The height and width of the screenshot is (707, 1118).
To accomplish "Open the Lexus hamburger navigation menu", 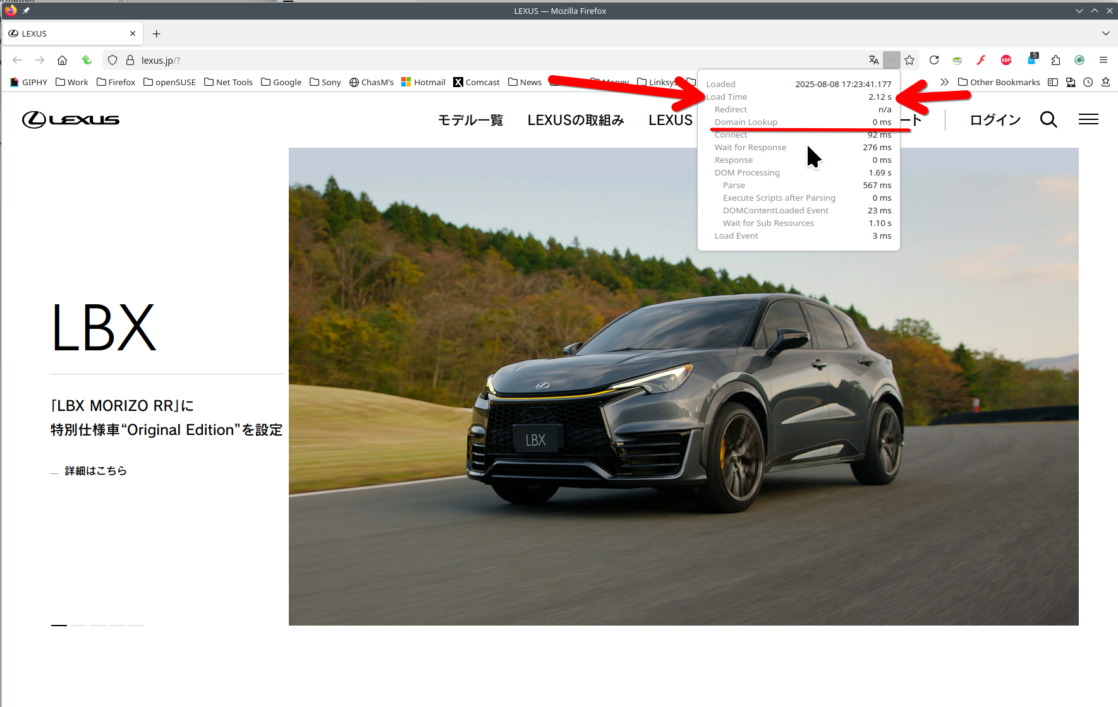I will click(1088, 119).
